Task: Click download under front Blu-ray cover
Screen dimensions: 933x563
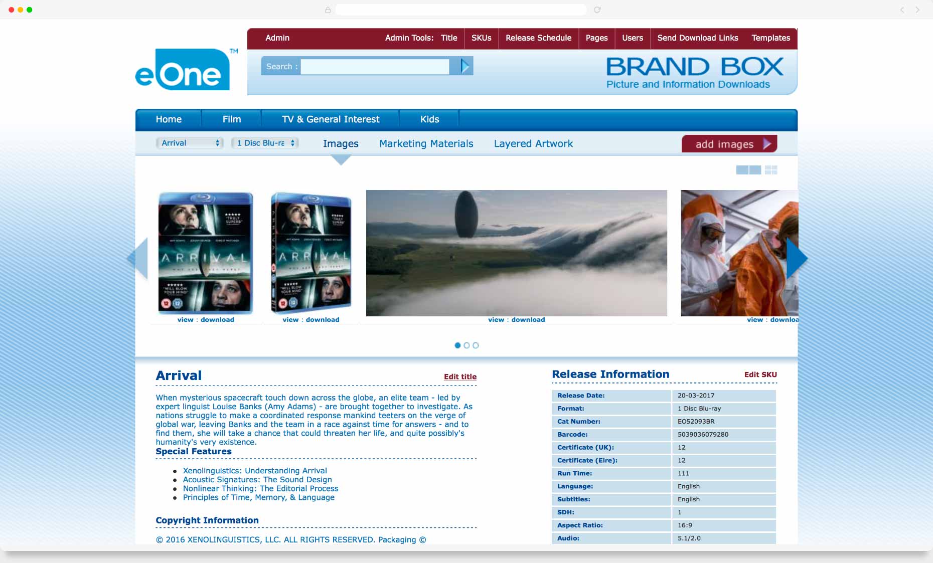Action: pos(217,320)
